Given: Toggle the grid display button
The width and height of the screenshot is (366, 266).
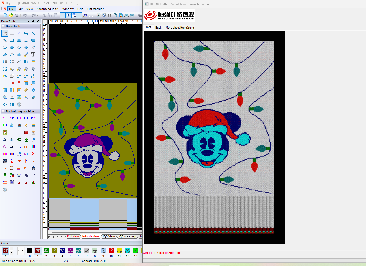Looking at the screenshot, I should point(63,15).
